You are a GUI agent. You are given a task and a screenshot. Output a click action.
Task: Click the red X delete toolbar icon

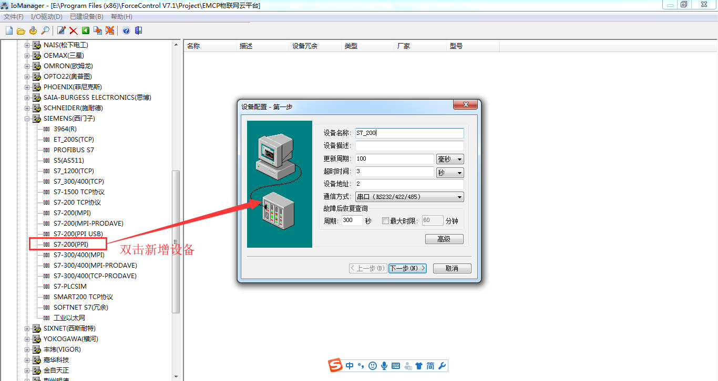coord(74,30)
